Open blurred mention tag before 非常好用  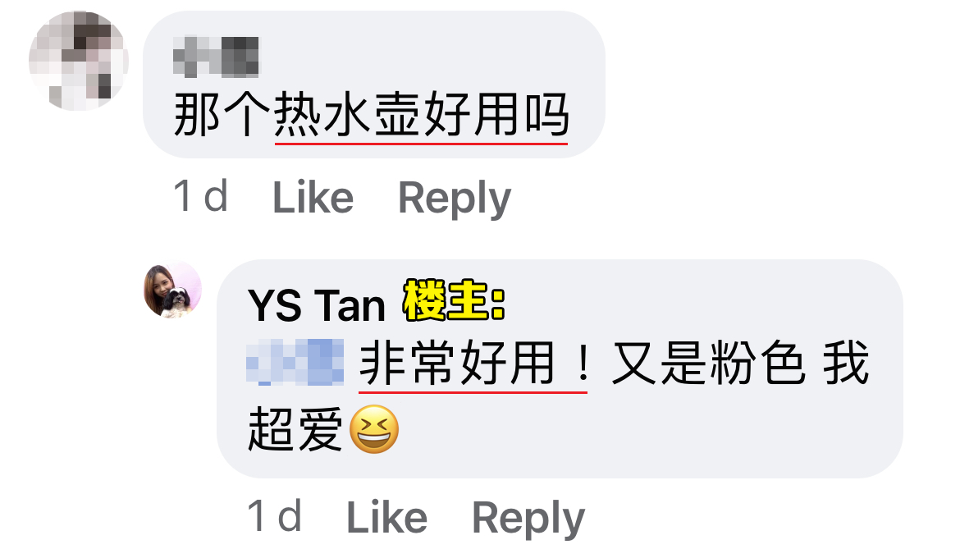295,363
